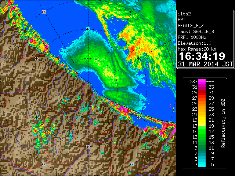Pick the cyan 3-5 dBZ color band
This screenshot has width=235, height=176.
click(x=202, y=164)
